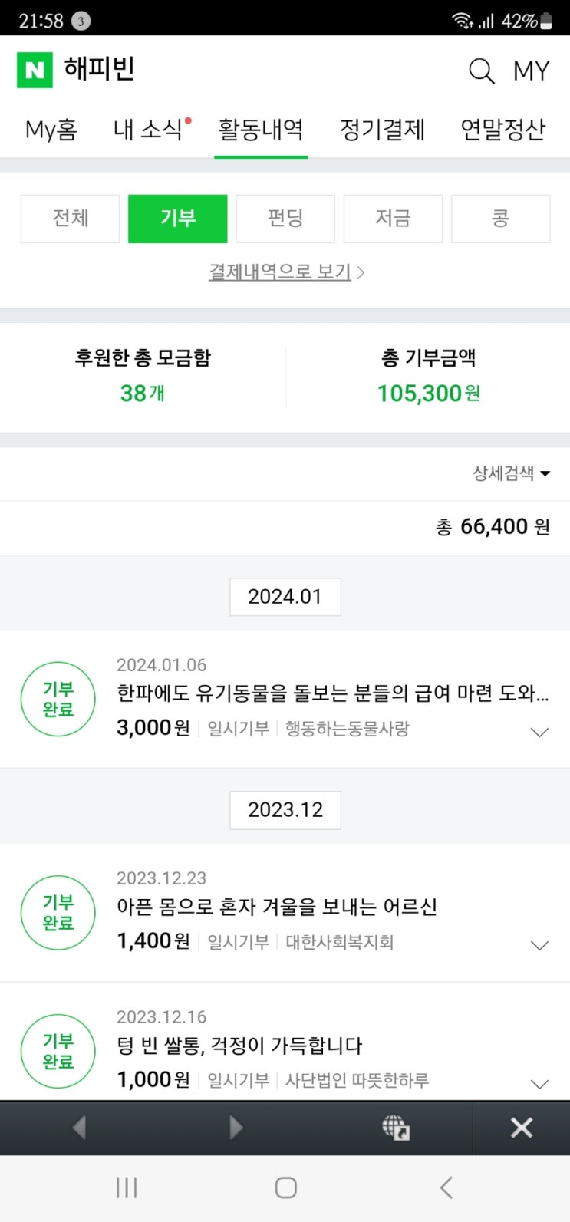570x1222 pixels.
Task: Open search with the magnifier icon
Action: [x=481, y=71]
